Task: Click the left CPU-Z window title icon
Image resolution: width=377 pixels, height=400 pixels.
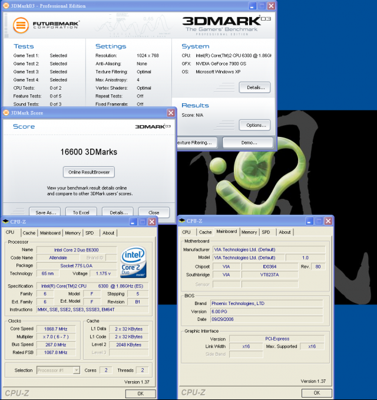Action: pos(5,222)
